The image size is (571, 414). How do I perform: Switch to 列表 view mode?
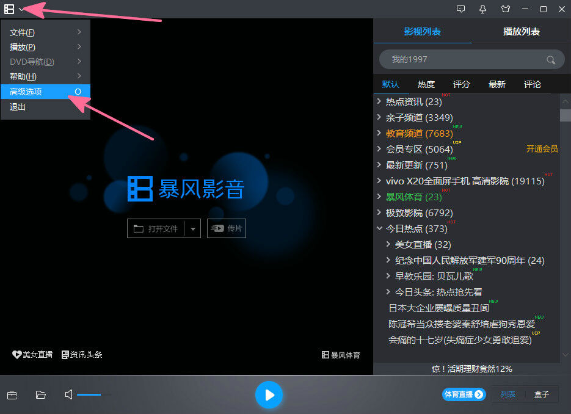509,394
